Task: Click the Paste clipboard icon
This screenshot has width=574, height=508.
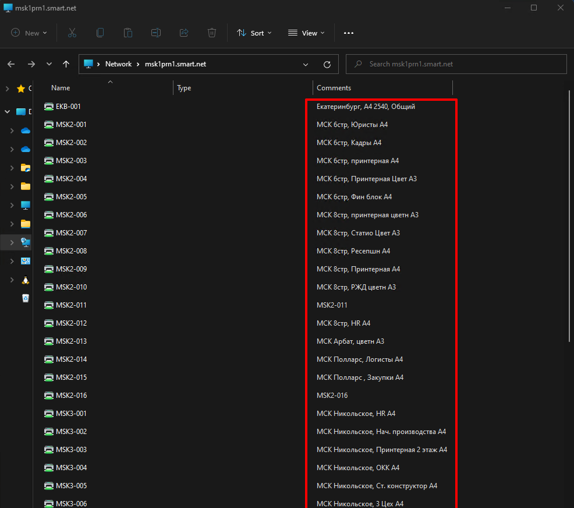Action: (128, 33)
